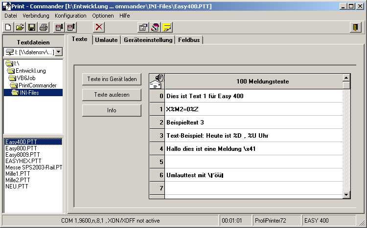Click the read-from-device icon with up arrow
This screenshot has width=367, height=228.
coord(71,27)
